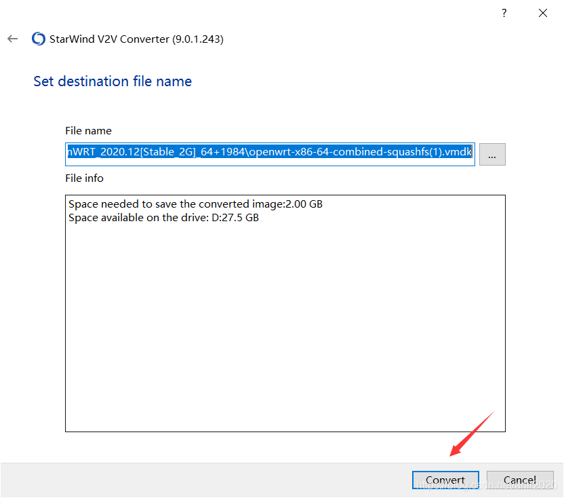
Task: Cancel the conversion wizard
Action: (520, 480)
